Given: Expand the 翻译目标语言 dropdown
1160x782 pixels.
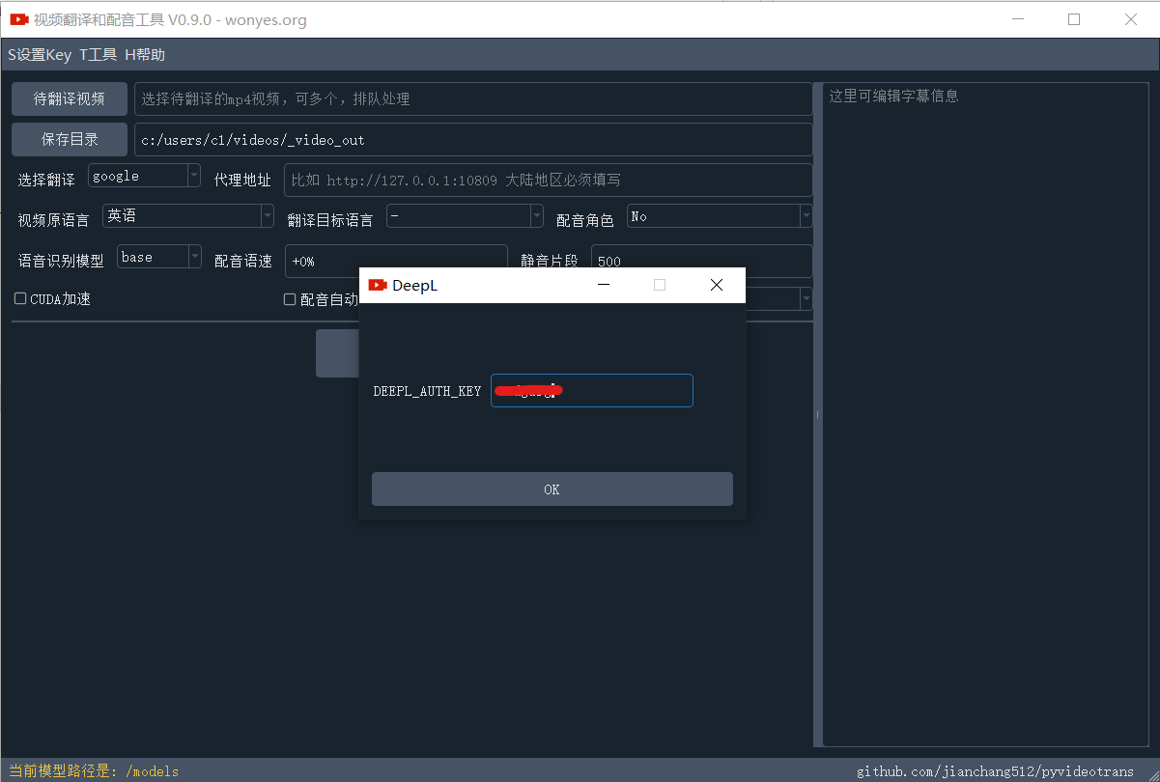Looking at the screenshot, I should tap(465, 216).
